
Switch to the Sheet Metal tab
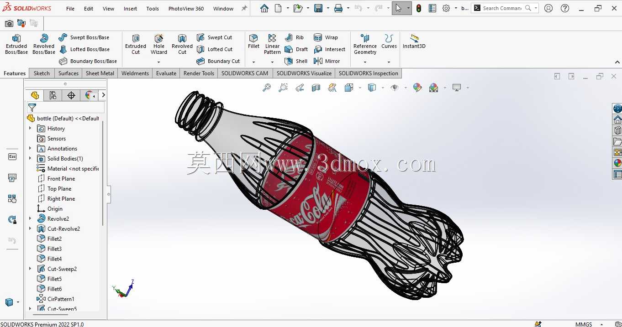[100, 73]
